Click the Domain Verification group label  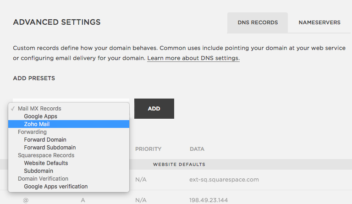[43, 179]
